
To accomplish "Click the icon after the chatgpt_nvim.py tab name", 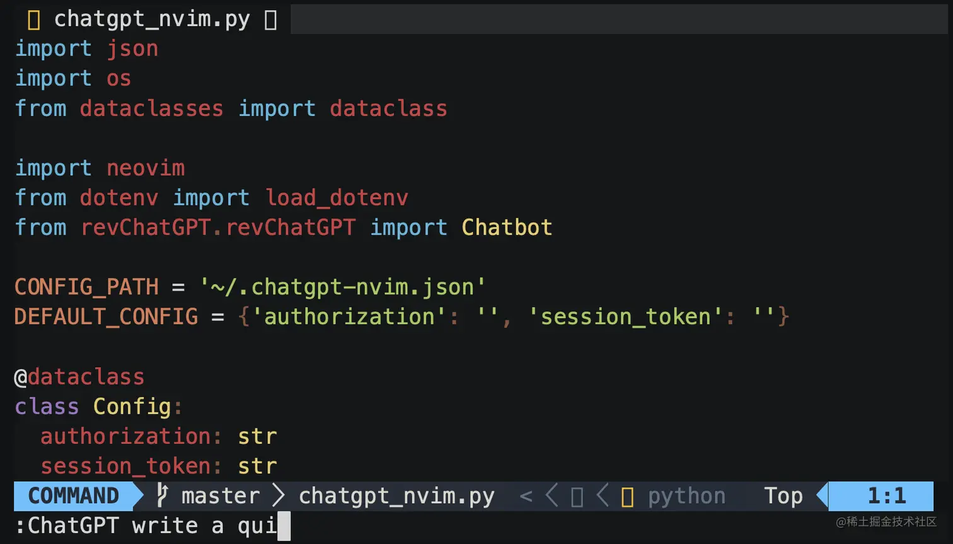I will pos(270,20).
